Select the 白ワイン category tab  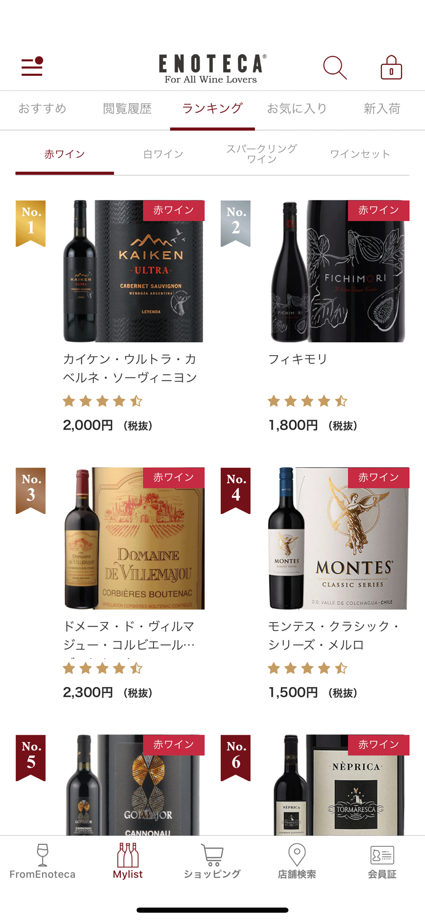(x=163, y=154)
